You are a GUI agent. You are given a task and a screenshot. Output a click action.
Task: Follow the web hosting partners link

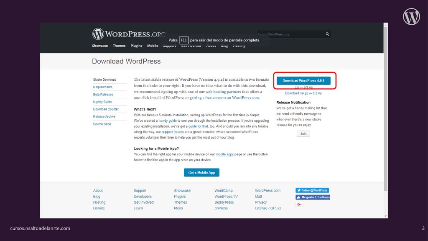click(223, 92)
